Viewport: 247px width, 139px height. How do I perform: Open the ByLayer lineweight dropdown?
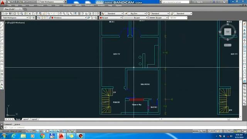pos(158,18)
